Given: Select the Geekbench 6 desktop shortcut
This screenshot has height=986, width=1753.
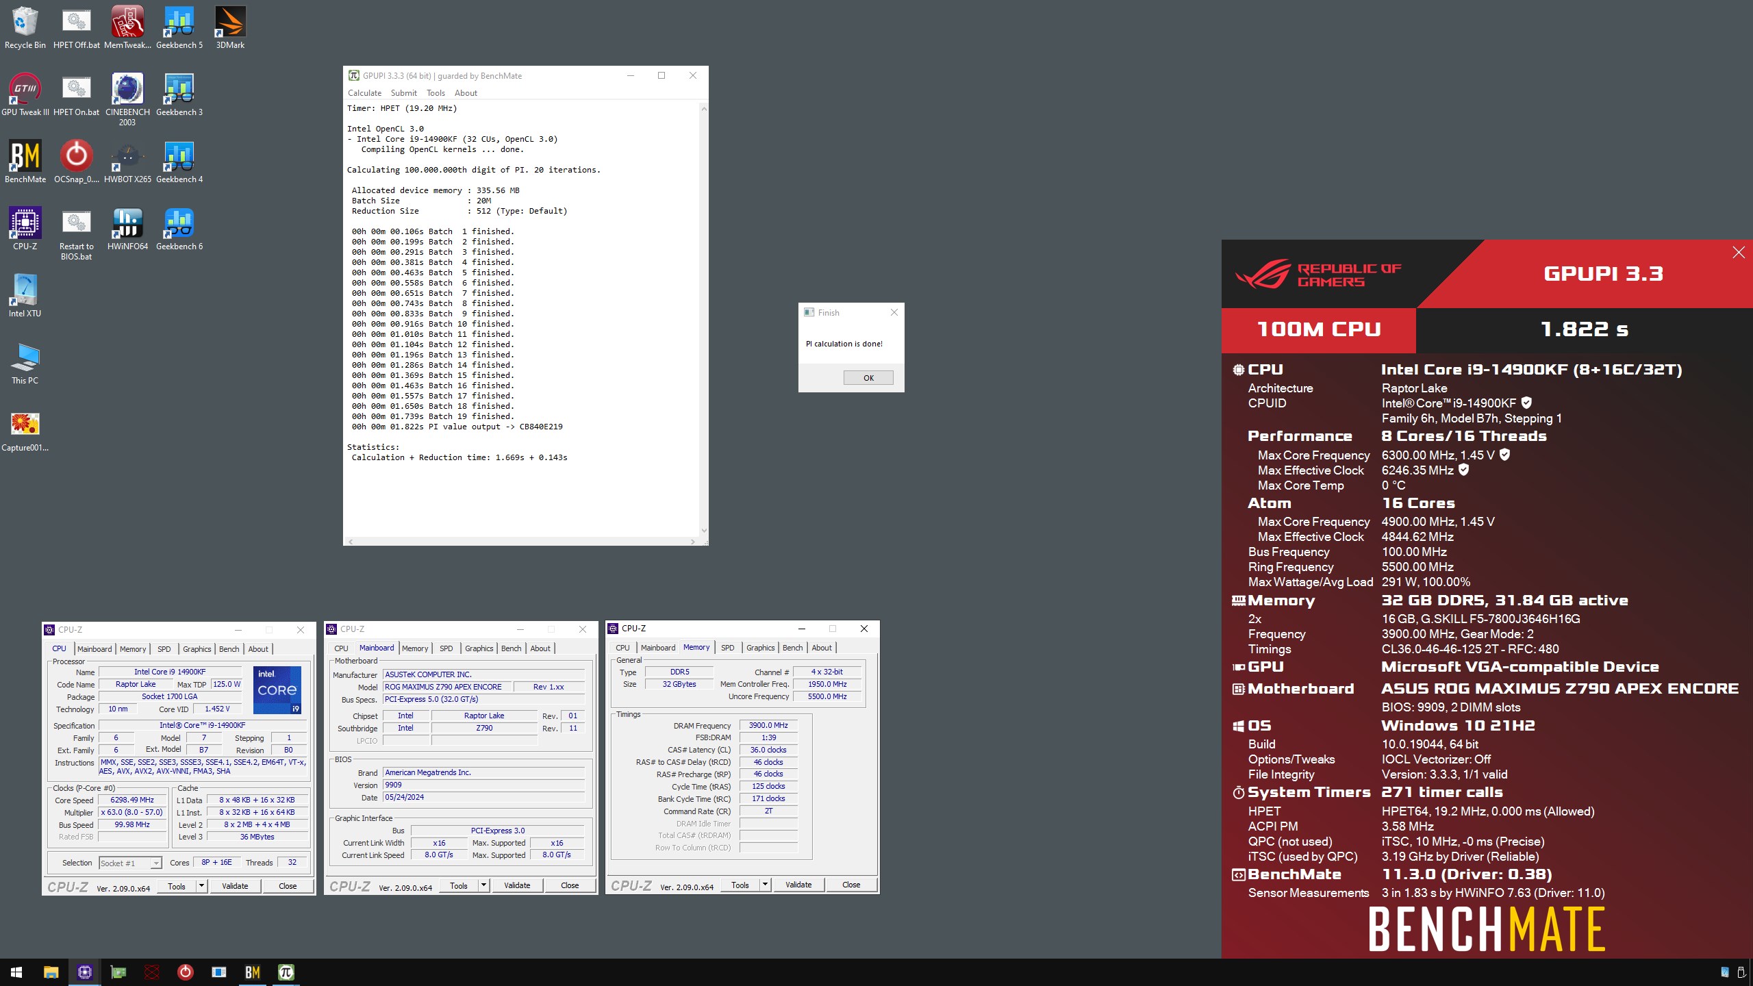Looking at the screenshot, I should point(179,229).
